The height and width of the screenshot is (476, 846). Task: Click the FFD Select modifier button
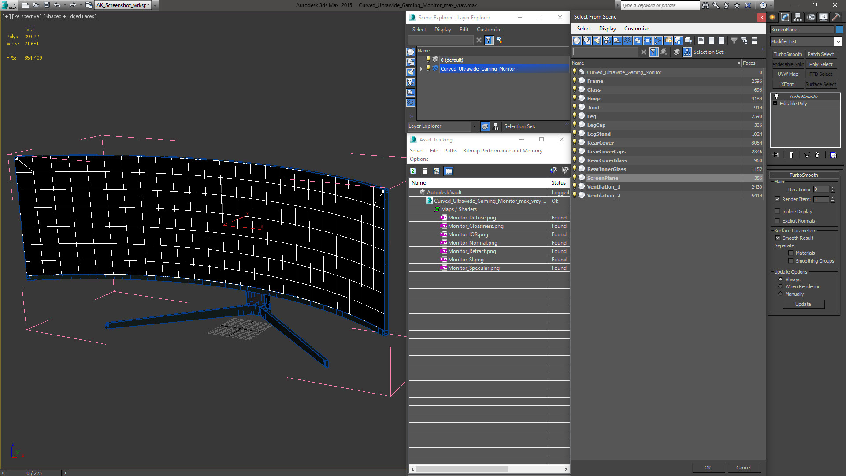(x=821, y=74)
